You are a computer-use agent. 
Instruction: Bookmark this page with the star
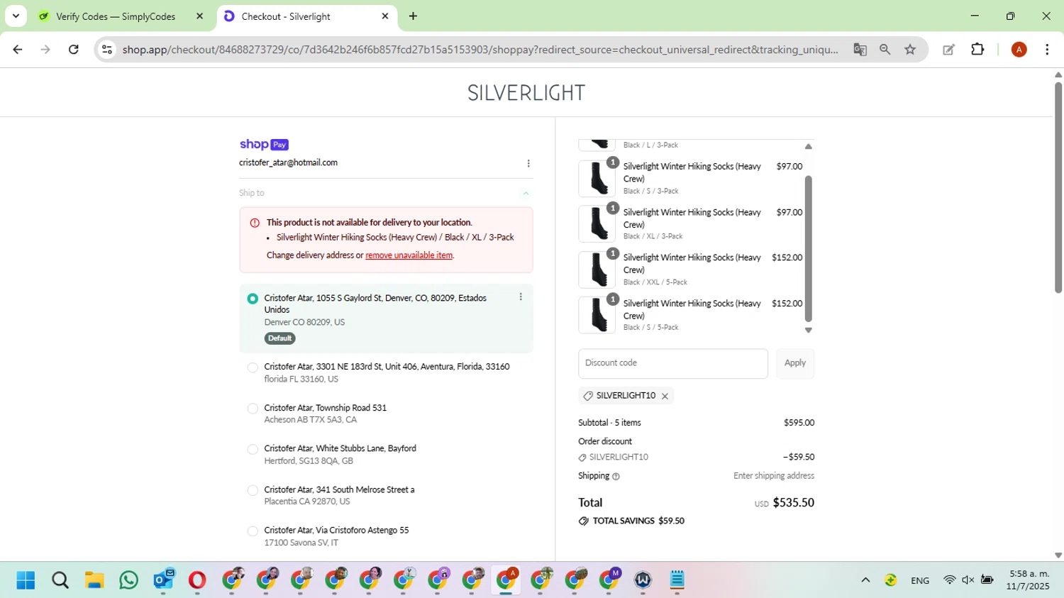coord(910,50)
